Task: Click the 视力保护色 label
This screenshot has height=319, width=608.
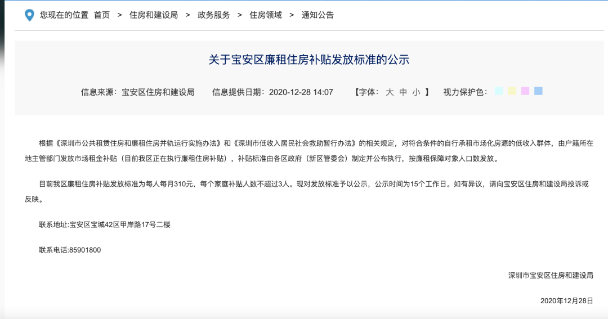Action: click(466, 92)
